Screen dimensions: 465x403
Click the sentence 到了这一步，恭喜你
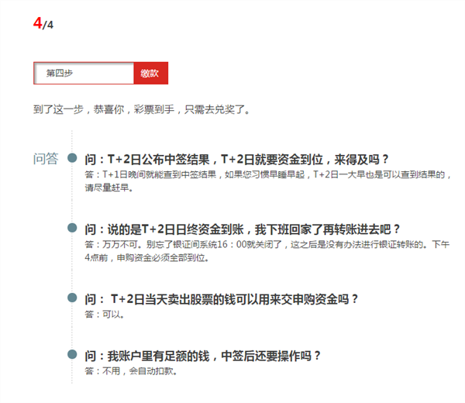[78, 109]
